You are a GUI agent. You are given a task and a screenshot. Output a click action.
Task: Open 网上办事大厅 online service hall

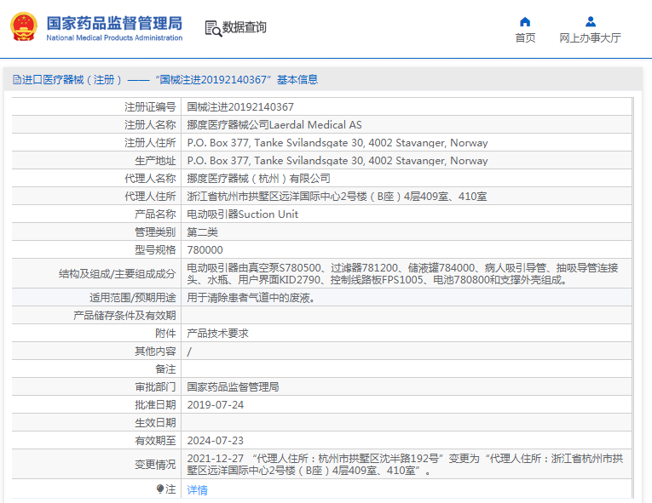590,37
